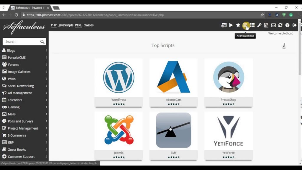
Task: Close the Softaculous browser tab
Action: pos(48,8)
